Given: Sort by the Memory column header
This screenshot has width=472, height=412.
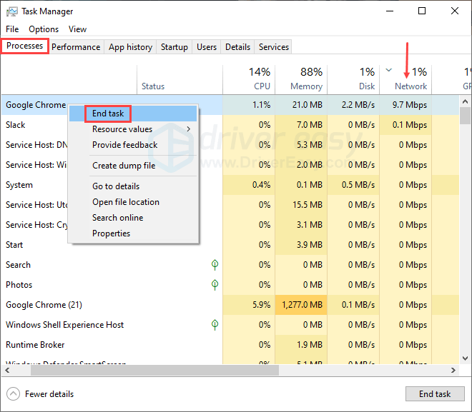Looking at the screenshot, I should pyautogui.click(x=301, y=80).
